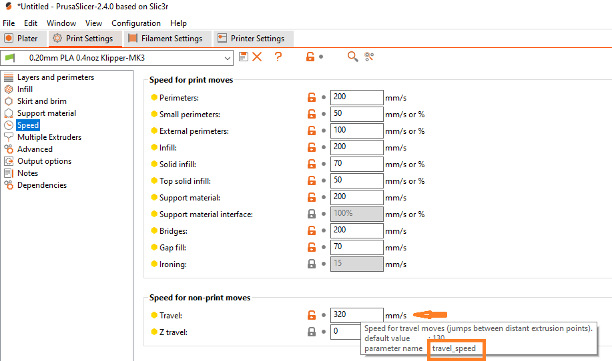Viewport: 612px width, 361px height.
Task: Click the search magnifier icon in the toolbar
Action: (352, 57)
